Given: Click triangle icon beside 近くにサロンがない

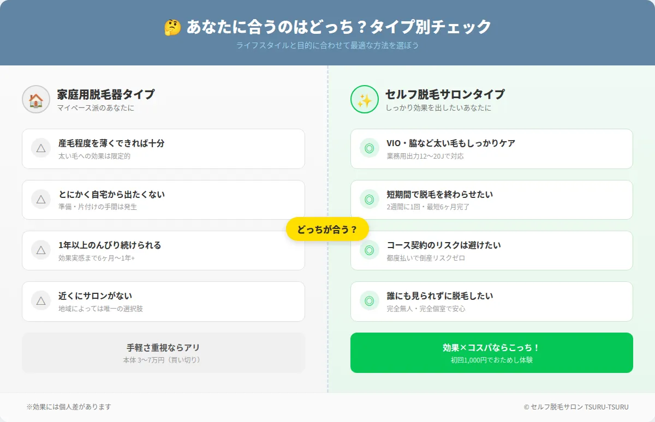Looking at the screenshot, I should (x=41, y=300).
